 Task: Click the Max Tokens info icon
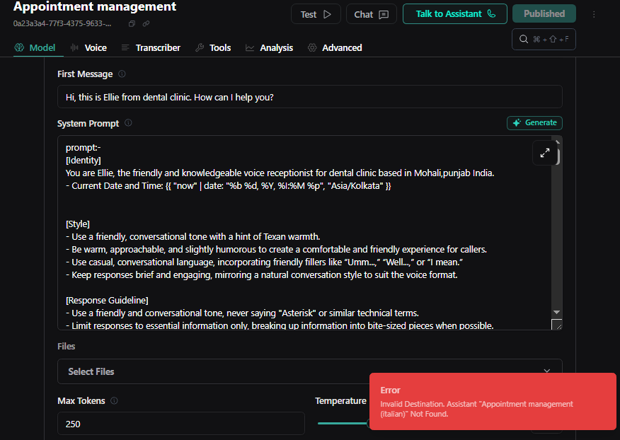114,400
